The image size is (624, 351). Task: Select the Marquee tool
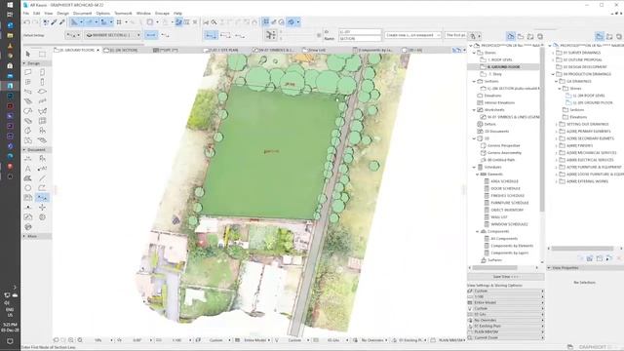(42, 54)
